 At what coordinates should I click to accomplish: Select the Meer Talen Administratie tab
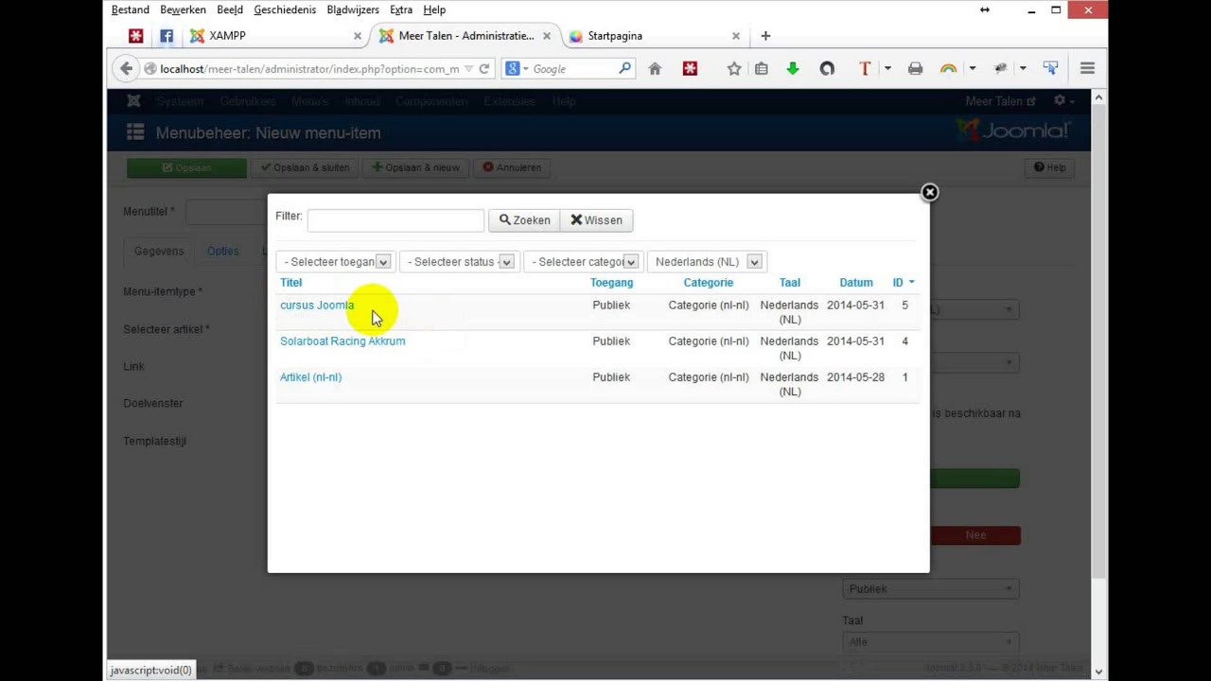tap(464, 36)
